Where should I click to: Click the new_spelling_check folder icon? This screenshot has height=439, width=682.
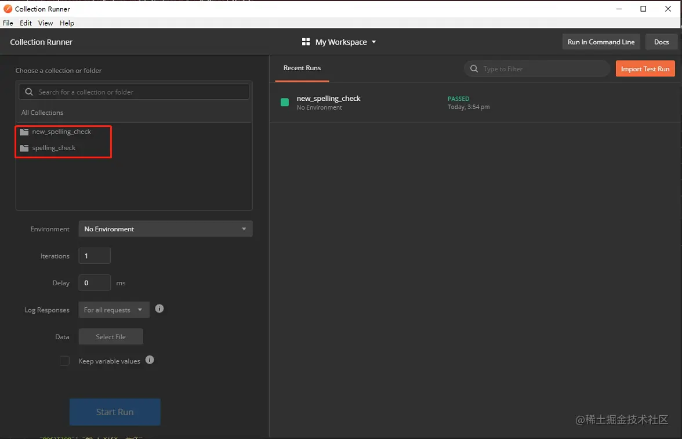click(x=24, y=132)
